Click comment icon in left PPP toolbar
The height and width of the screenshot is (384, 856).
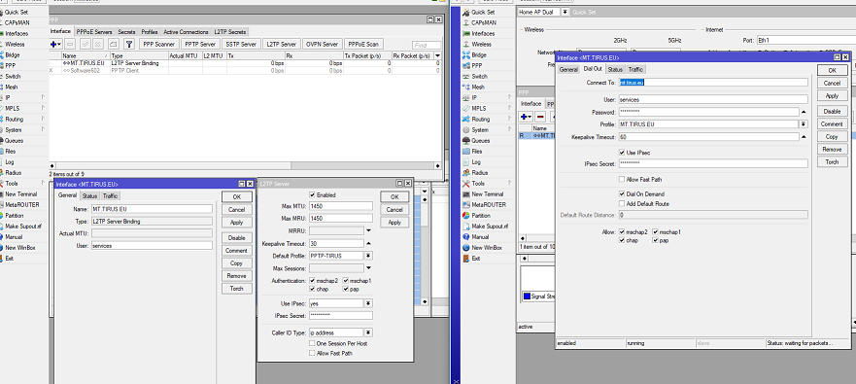coord(113,45)
